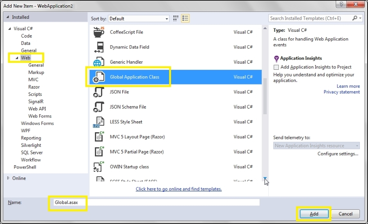368x224 pixels.
Task: Click the Application Insights lightbulb icon
Action: click(x=276, y=59)
